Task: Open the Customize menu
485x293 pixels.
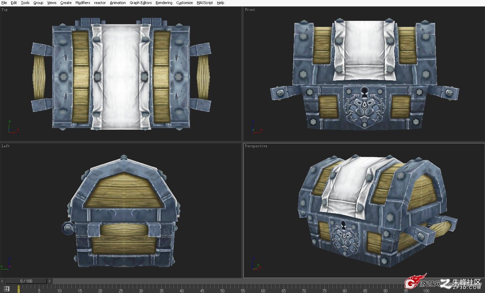Action: (185, 3)
